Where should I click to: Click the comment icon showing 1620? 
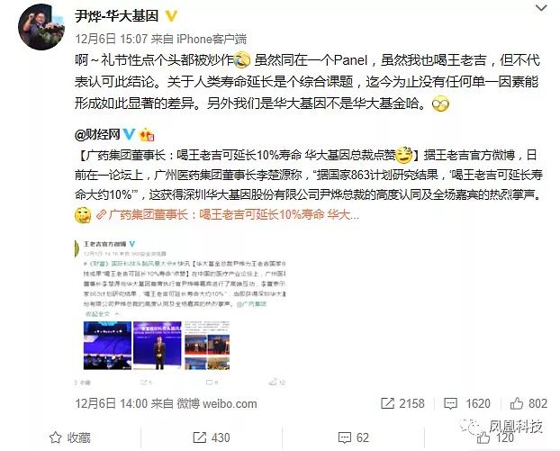pyautogui.click(x=466, y=403)
